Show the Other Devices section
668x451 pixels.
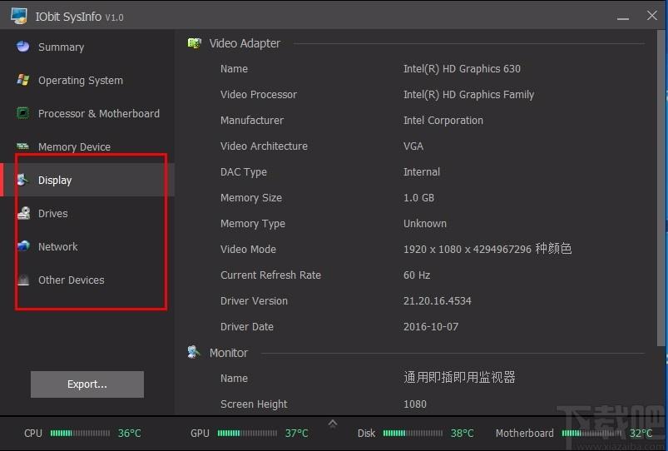pyautogui.click(x=87, y=280)
